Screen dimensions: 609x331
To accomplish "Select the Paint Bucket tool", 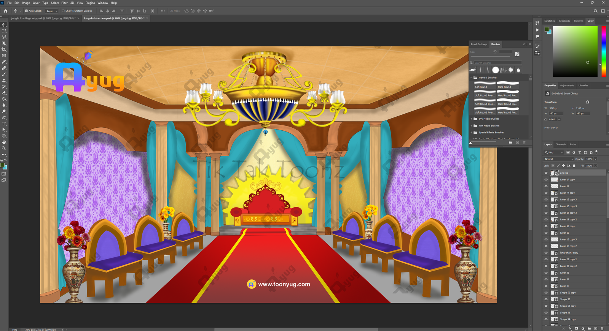I will click(x=4, y=99).
